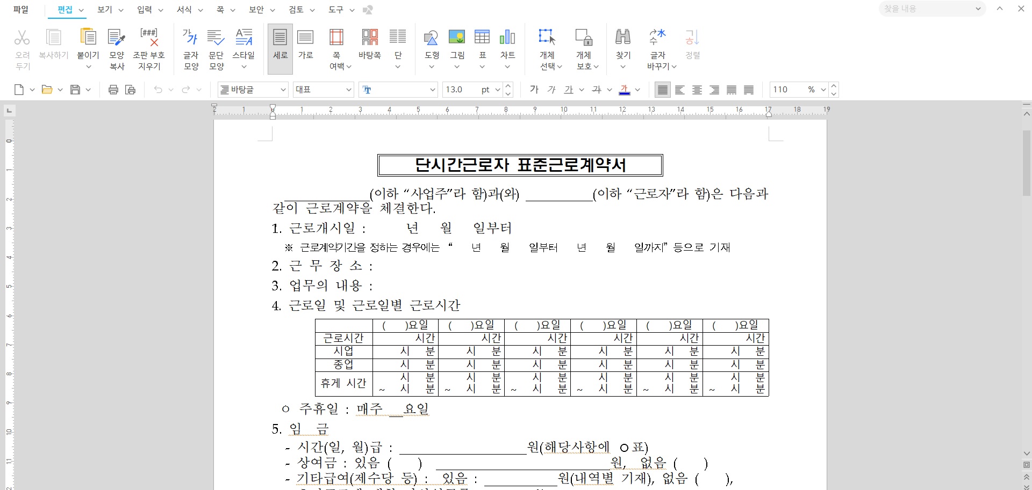This screenshot has width=1032, height=490.
Task: Open print preview icon
Action: pyautogui.click(x=130, y=90)
